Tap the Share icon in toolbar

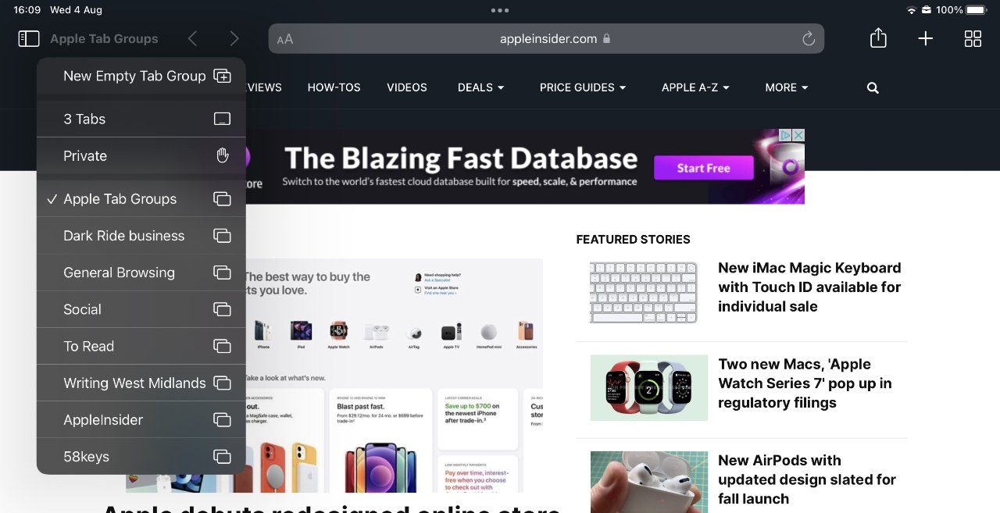[878, 38]
